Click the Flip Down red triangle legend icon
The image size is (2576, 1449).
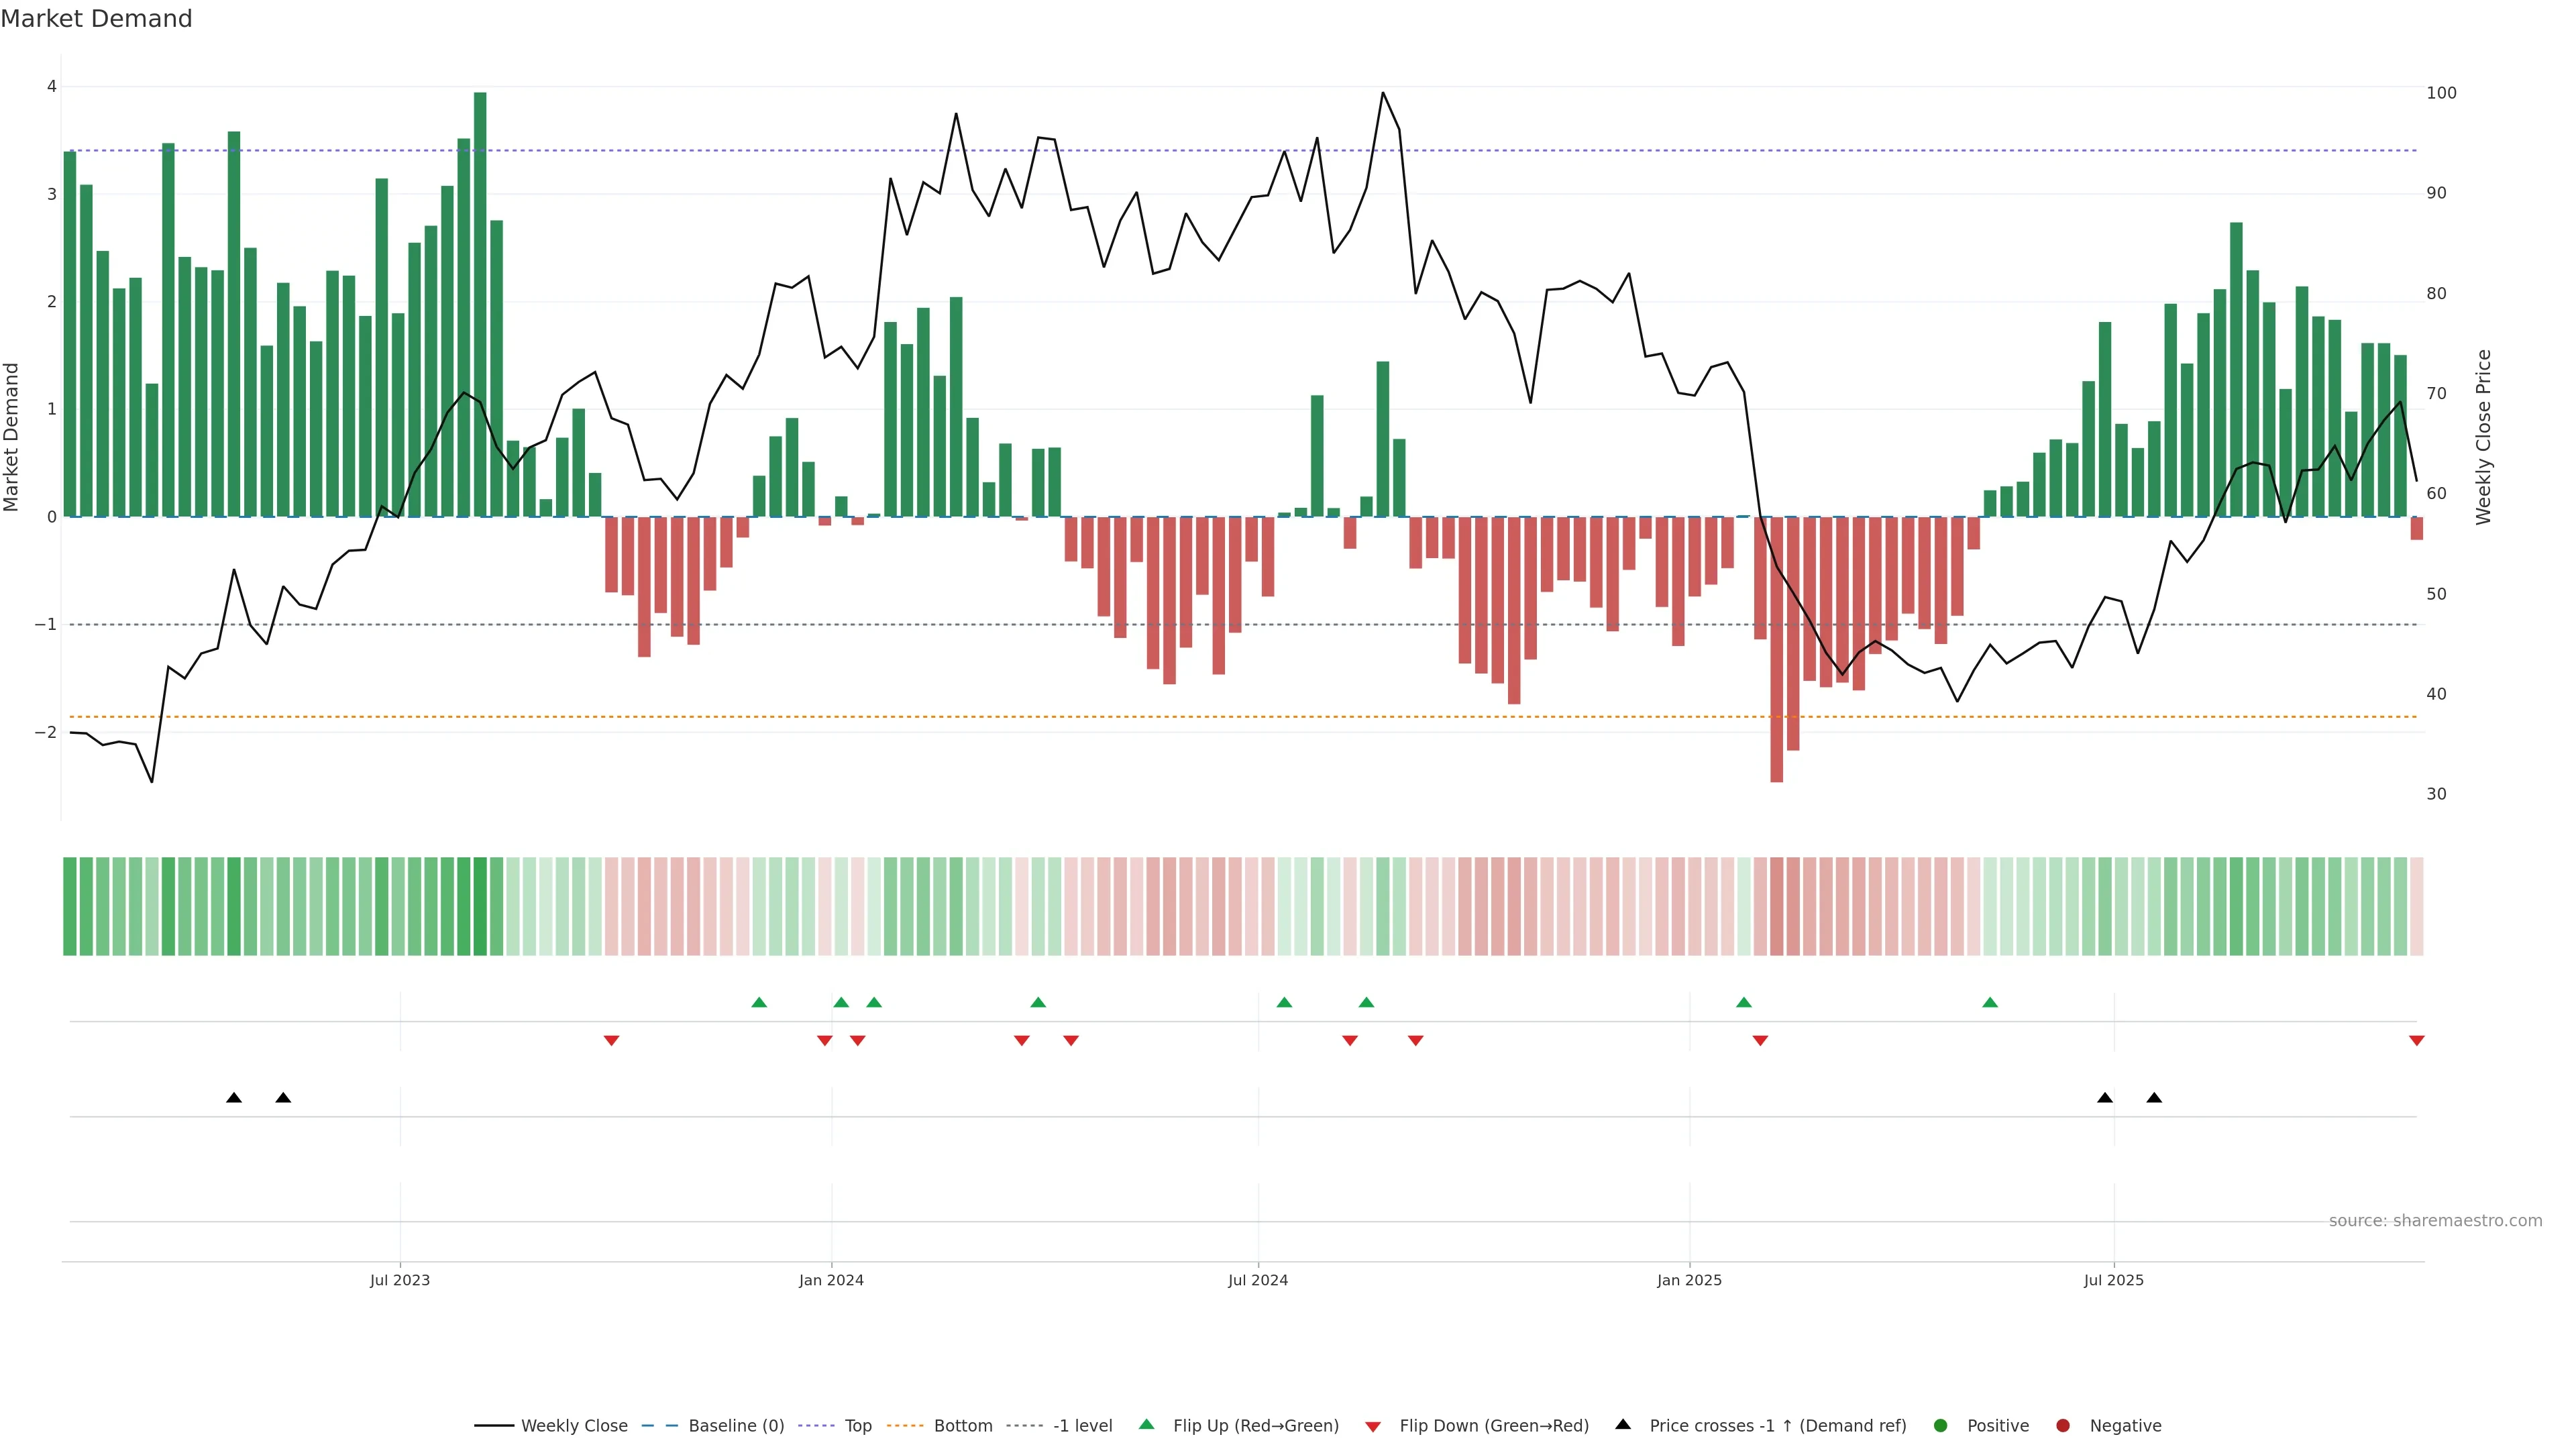1372,1426
